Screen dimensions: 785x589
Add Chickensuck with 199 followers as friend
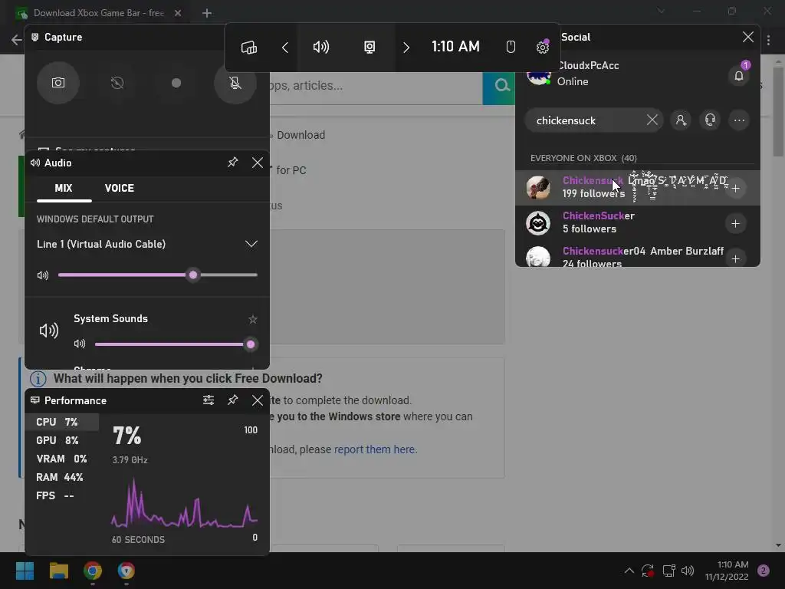point(735,189)
